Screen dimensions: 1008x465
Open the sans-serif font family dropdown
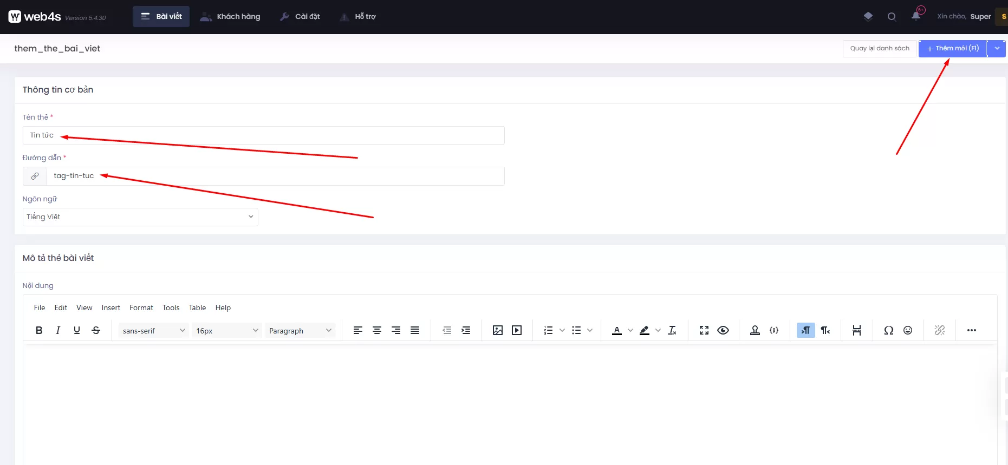[154, 330]
